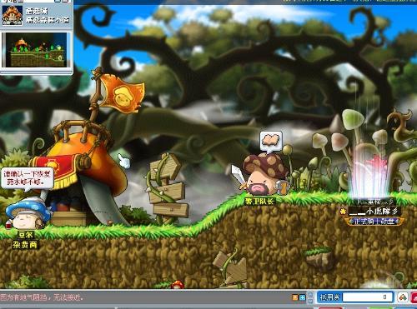Click the 豆尔 name label
The height and width of the screenshot is (309, 417).
(25, 235)
